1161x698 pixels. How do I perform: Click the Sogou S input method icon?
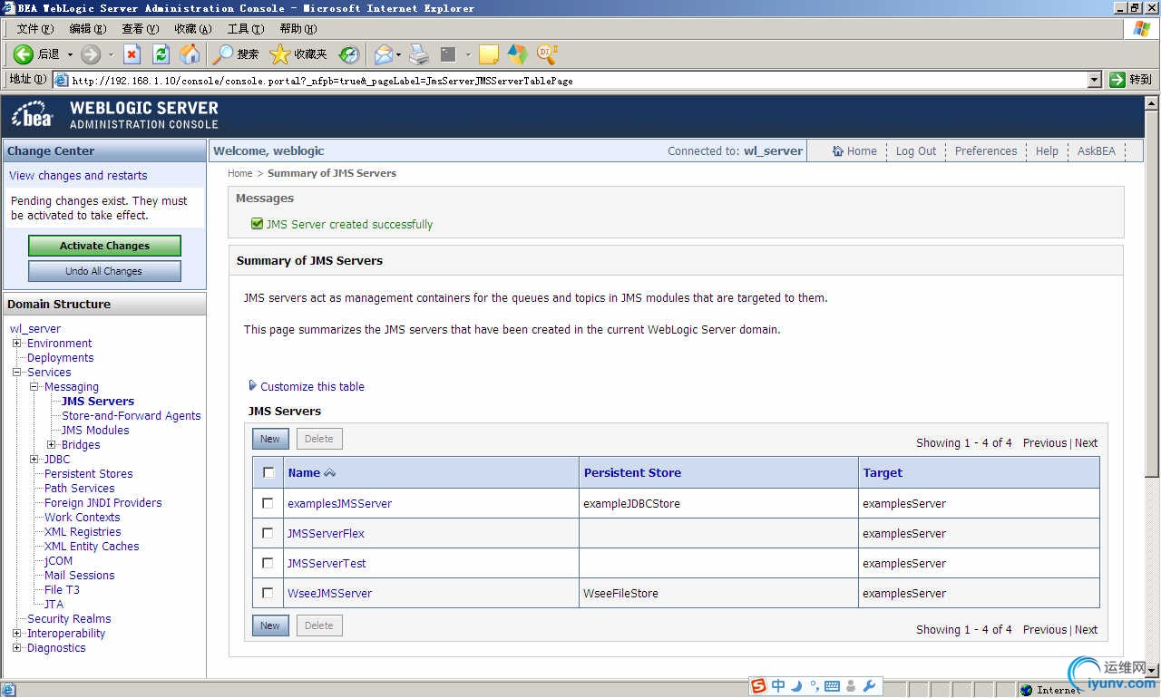[x=758, y=686]
